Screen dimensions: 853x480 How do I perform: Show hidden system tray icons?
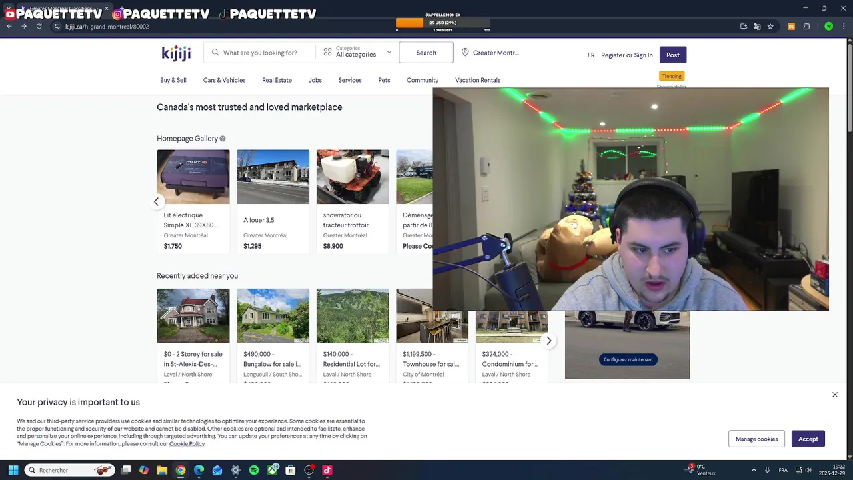754,470
